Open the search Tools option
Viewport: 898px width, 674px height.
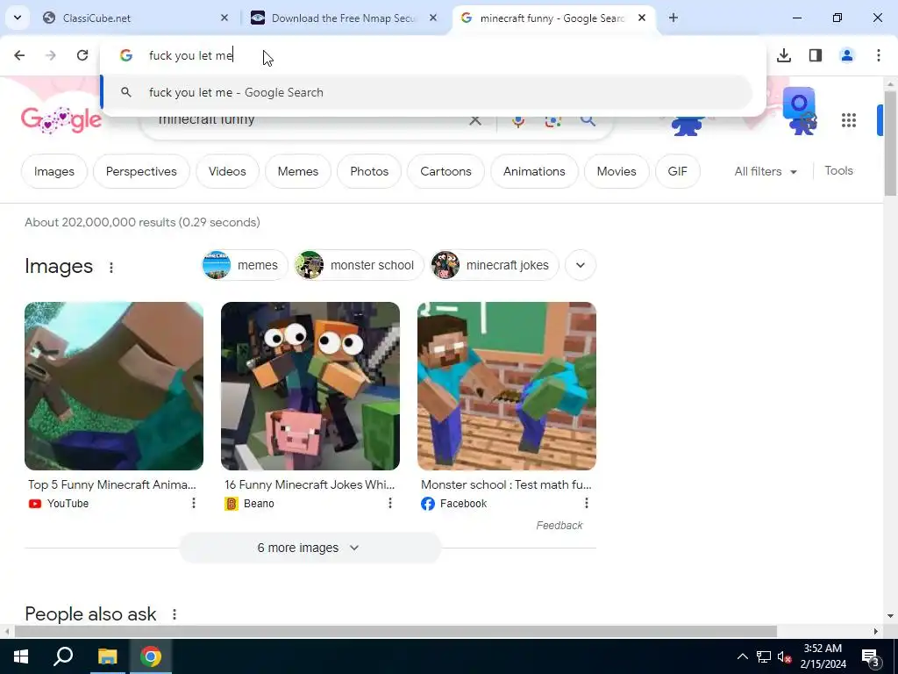point(838,171)
